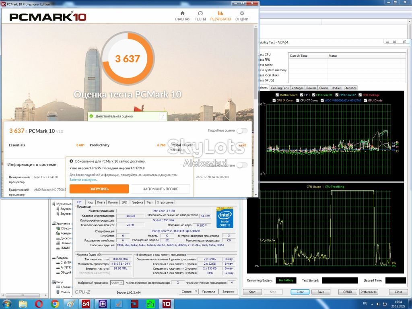Uncheck the Motherboard checkbox in AIDA64
The width and height of the screenshot is (412, 309).
(x=277, y=95)
